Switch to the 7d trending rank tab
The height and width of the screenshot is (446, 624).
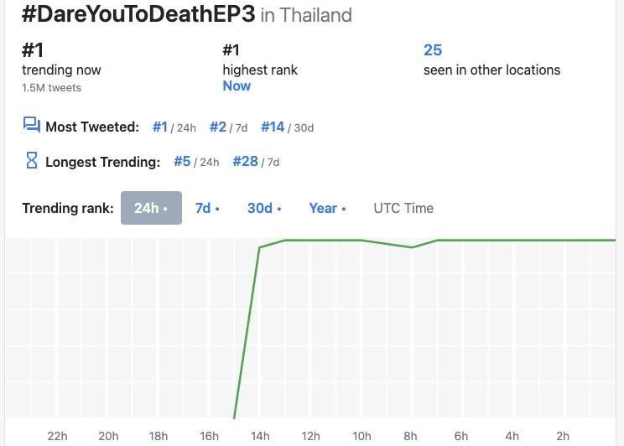pos(206,208)
